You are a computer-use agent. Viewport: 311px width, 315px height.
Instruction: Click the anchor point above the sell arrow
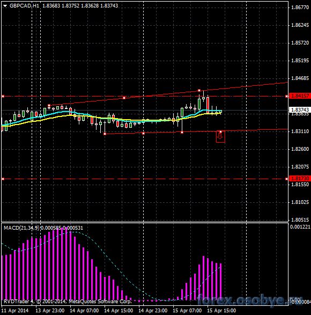(x=221, y=132)
